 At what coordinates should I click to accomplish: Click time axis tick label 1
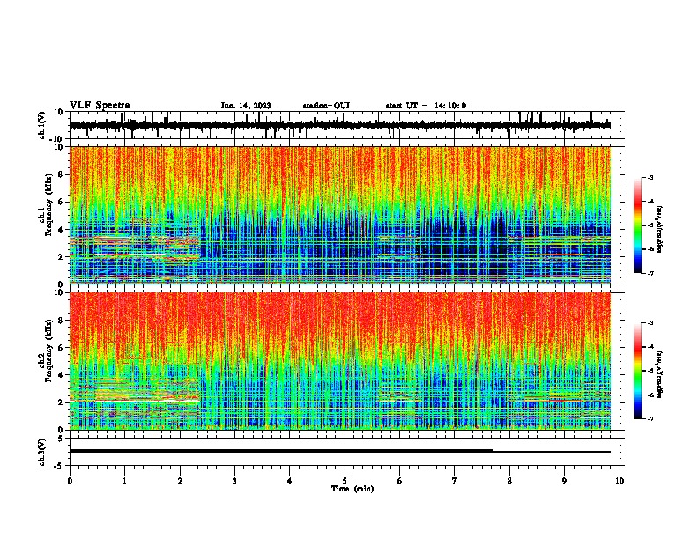pos(124,481)
